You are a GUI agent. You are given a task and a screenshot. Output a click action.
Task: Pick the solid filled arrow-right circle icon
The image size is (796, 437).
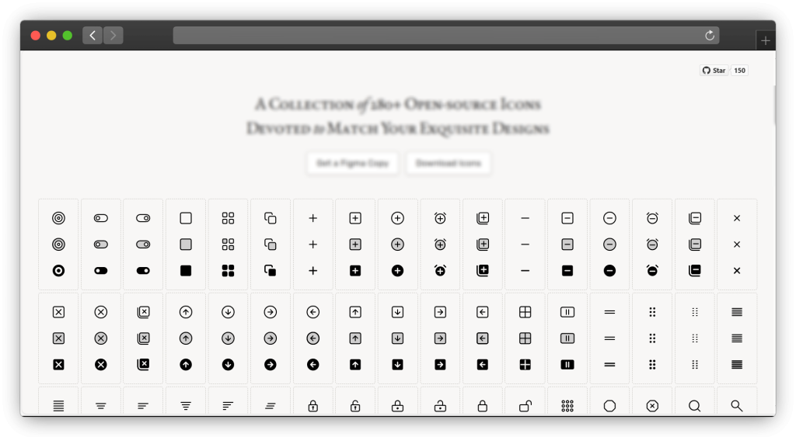271,364
